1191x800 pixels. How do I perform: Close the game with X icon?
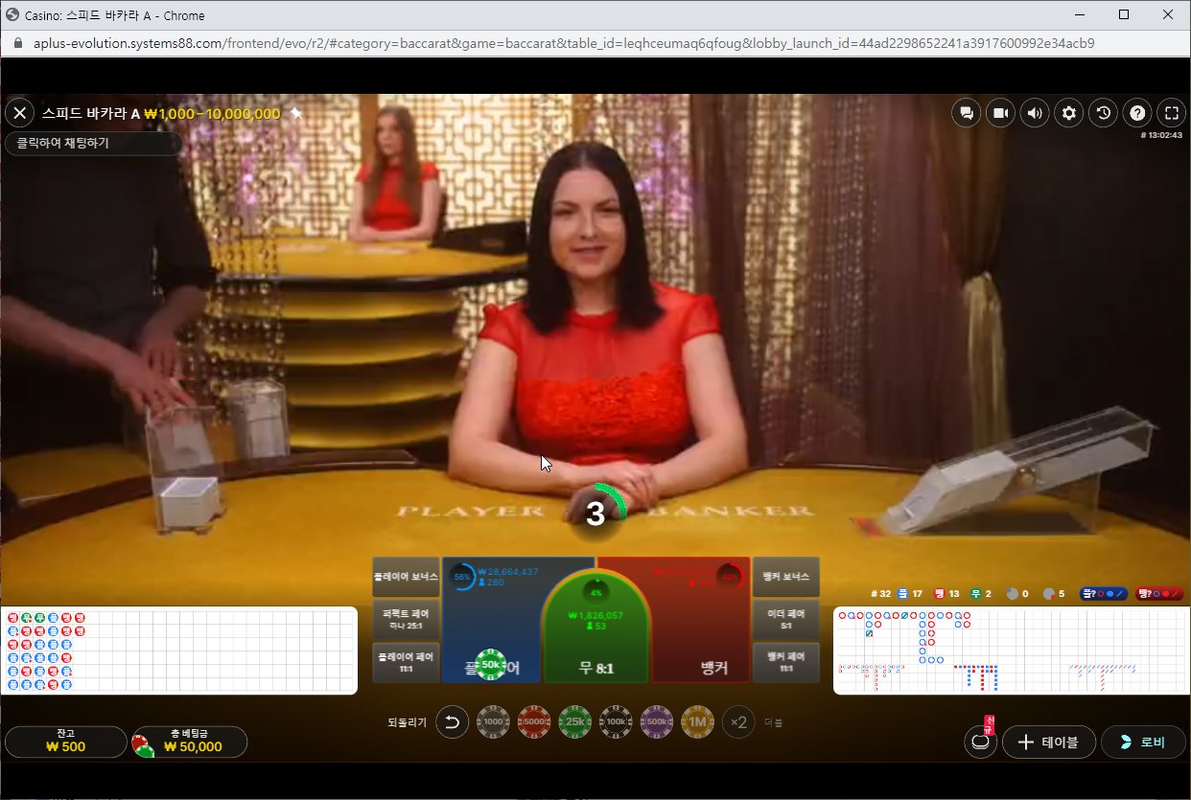click(19, 113)
